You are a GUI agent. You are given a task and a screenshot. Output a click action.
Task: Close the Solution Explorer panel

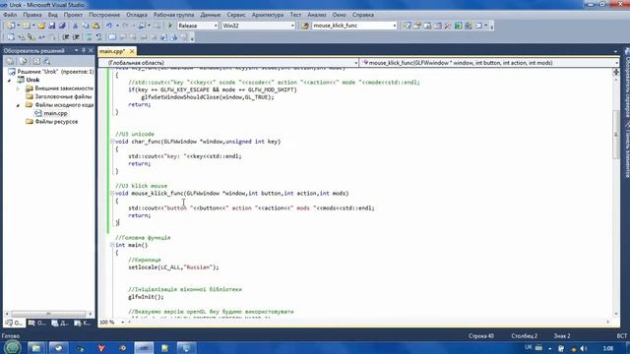point(91,50)
